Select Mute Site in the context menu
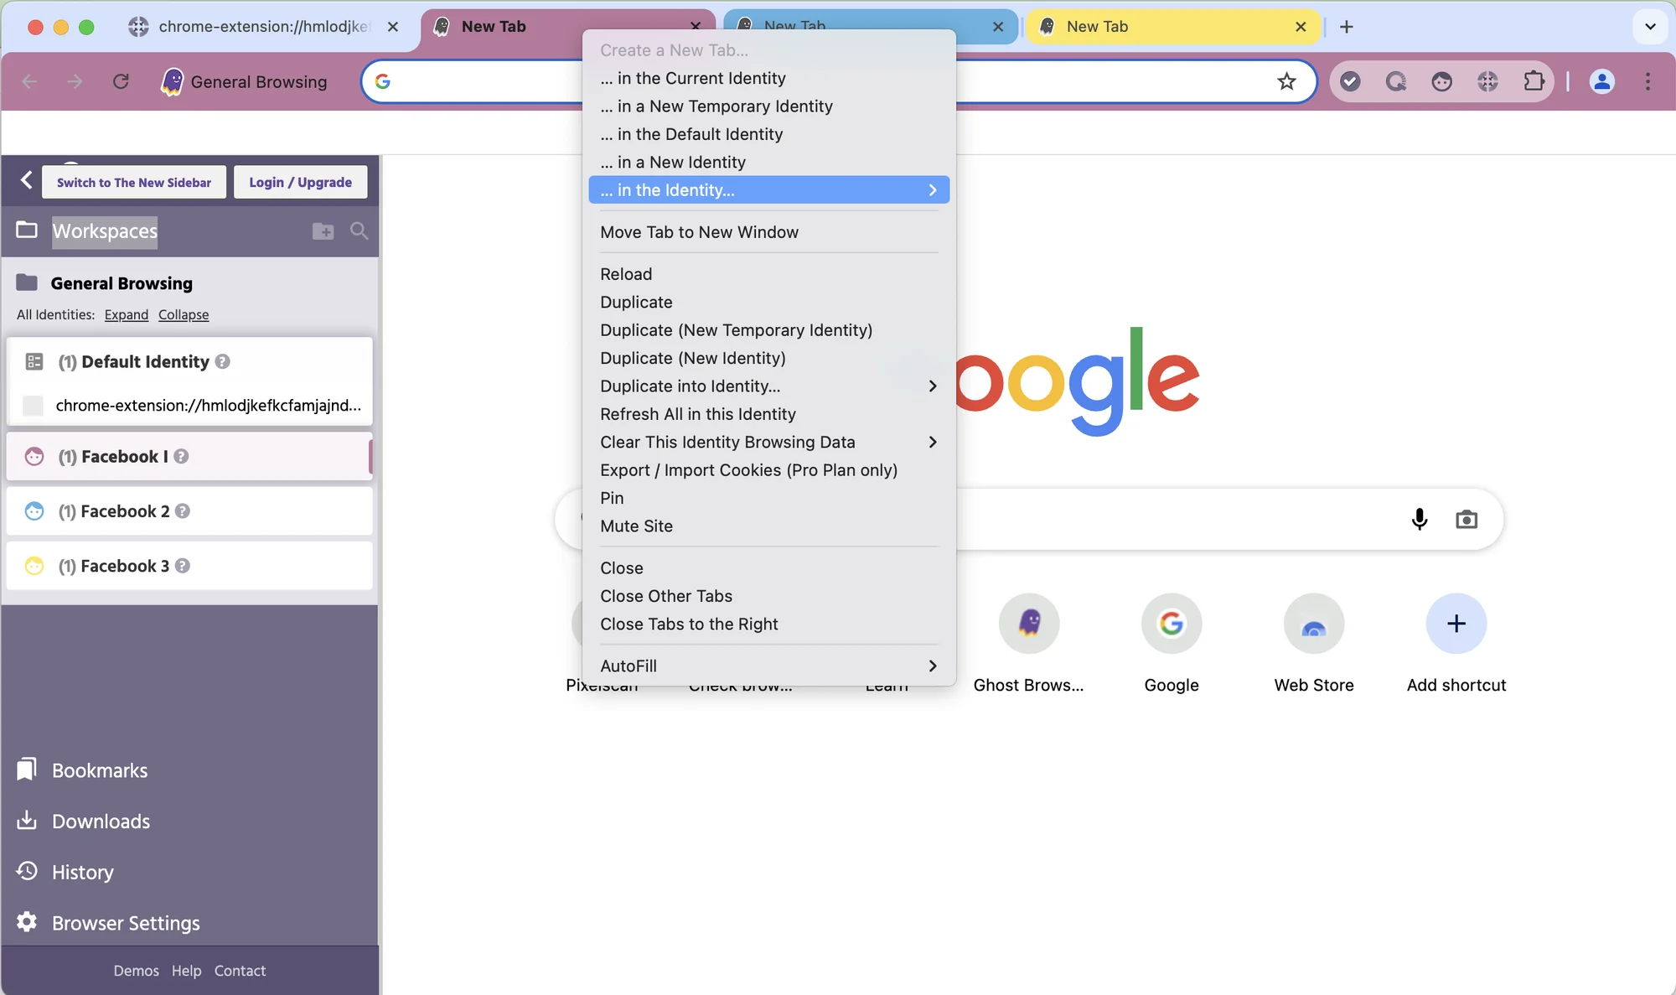1676x995 pixels. point(768,526)
